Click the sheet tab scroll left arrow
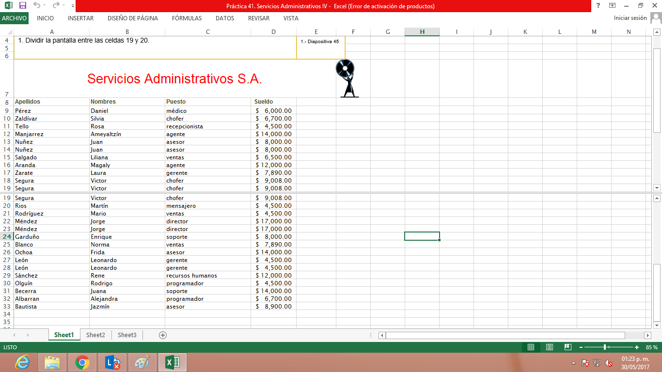Screen dimensions: 662x372 (14, 335)
